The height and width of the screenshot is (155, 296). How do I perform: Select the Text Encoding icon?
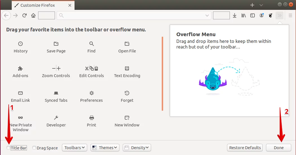tap(127, 68)
